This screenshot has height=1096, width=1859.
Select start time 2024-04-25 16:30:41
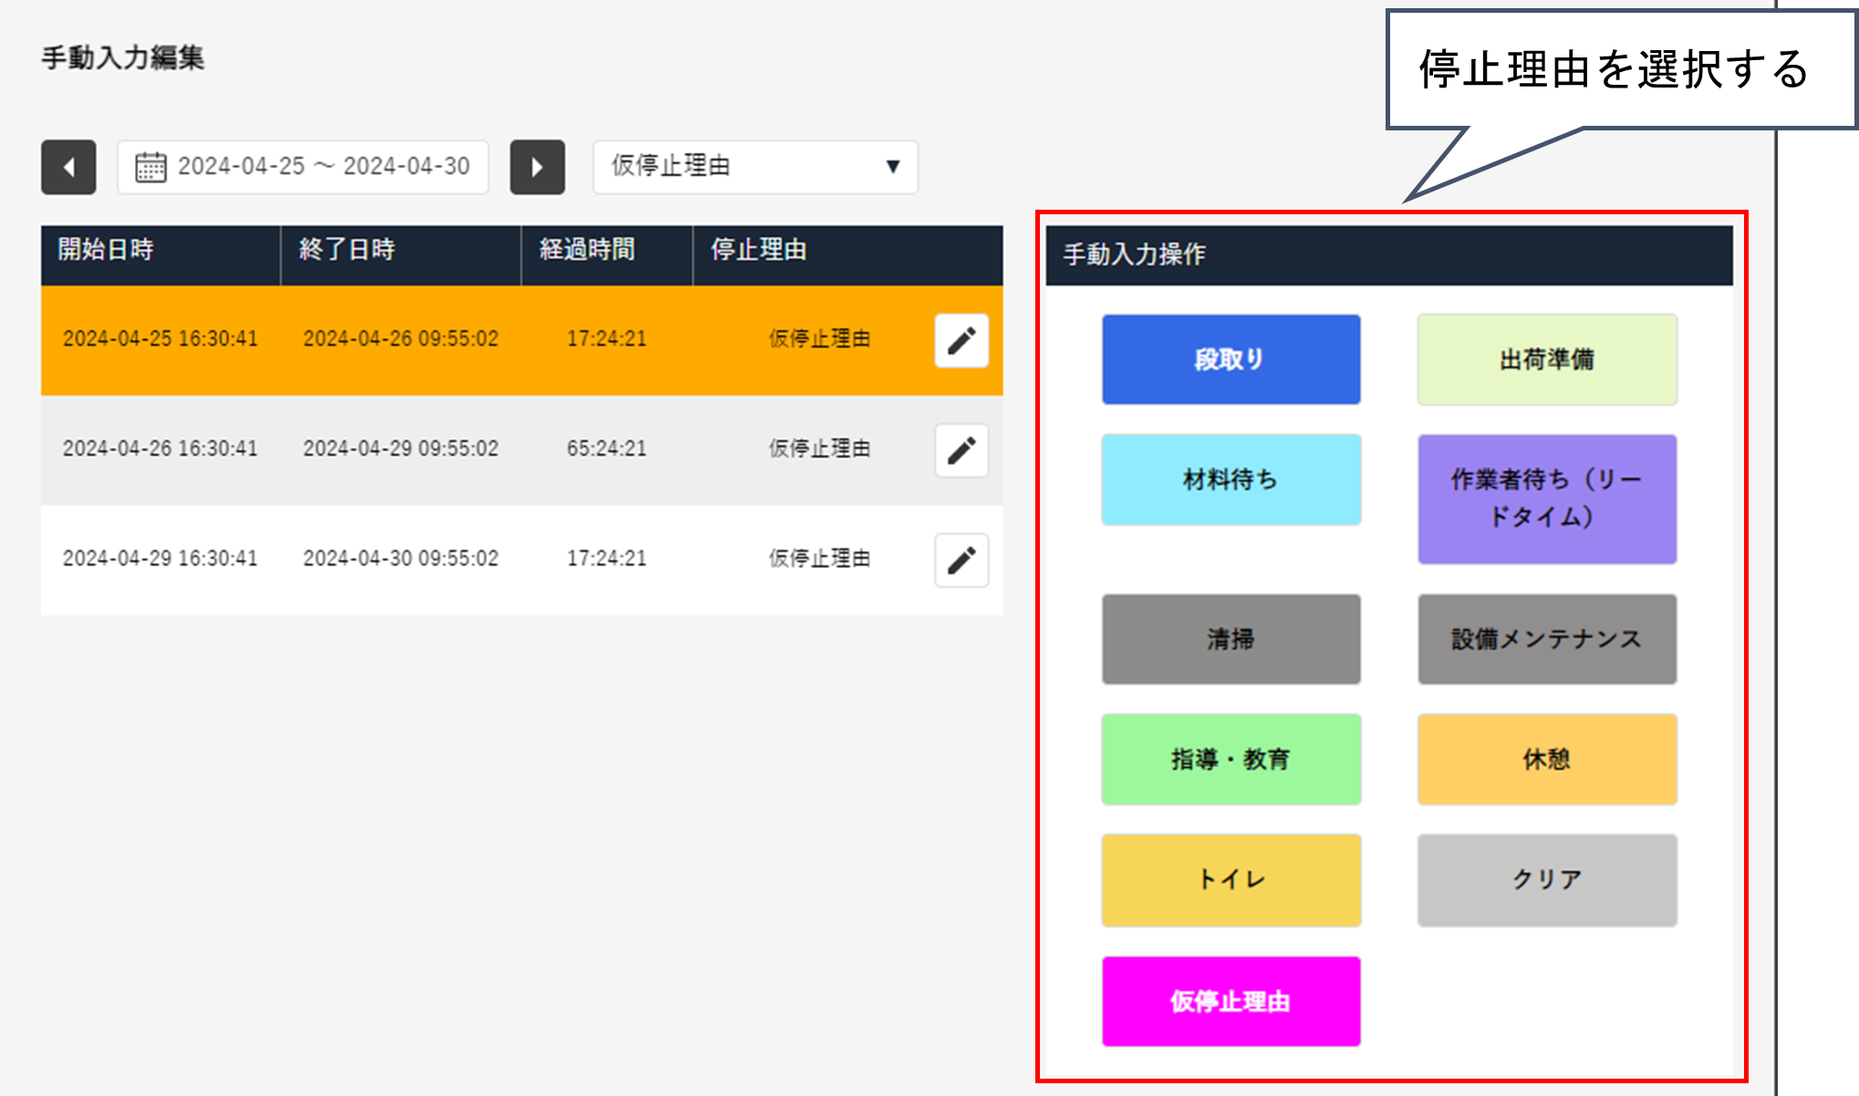[161, 339]
